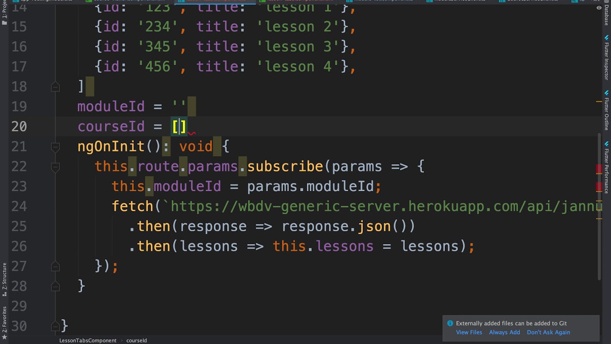The height and width of the screenshot is (344, 611).
Task: Click line number 24 in gutter
Action: [19, 206]
